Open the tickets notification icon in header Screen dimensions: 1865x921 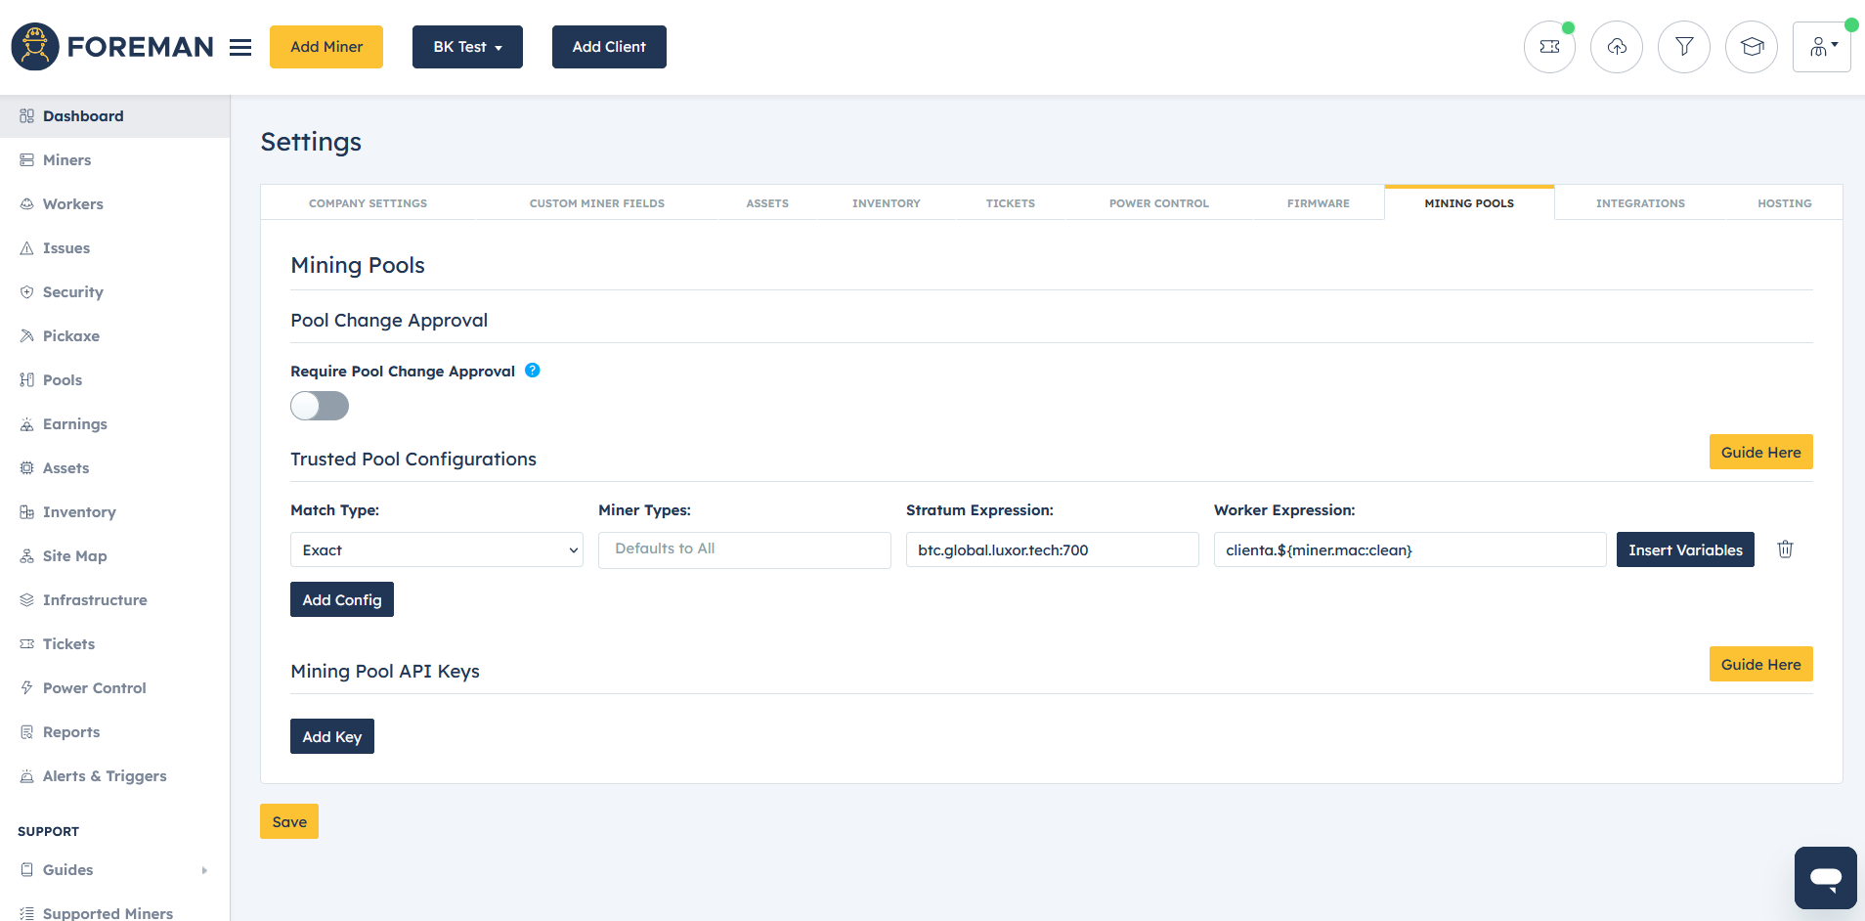[1549, 46]
